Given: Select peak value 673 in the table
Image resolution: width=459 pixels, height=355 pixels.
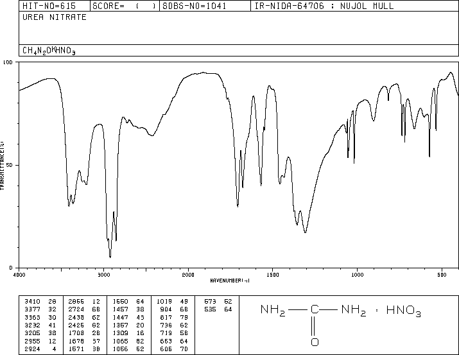Looking at the screenshot, I should click(210, 302).
